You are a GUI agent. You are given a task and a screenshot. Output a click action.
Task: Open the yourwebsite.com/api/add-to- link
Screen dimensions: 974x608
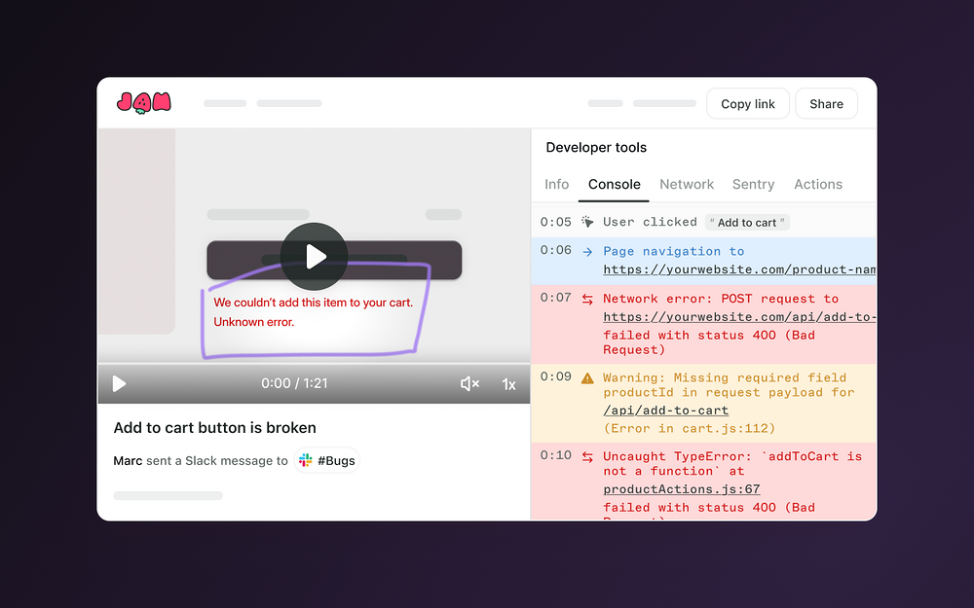[739, 316]
